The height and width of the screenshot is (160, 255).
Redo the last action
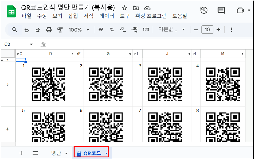pos(38,30)
